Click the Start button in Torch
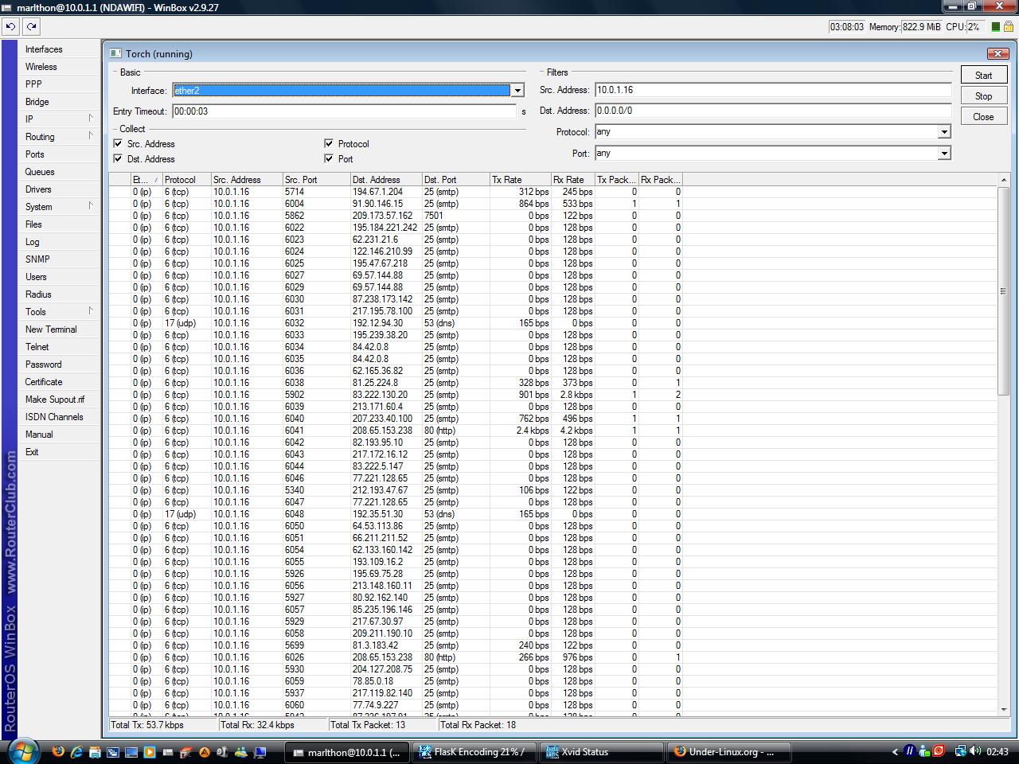Viewport: 1019px width, 764px height. pyautogui.click(x=983, y=76)
